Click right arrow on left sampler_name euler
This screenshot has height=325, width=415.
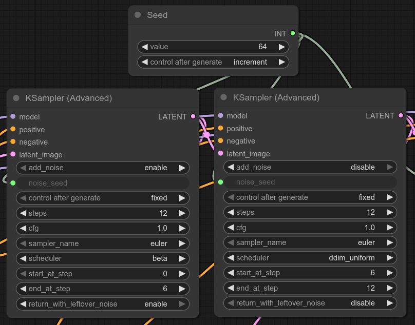(182, 243)
